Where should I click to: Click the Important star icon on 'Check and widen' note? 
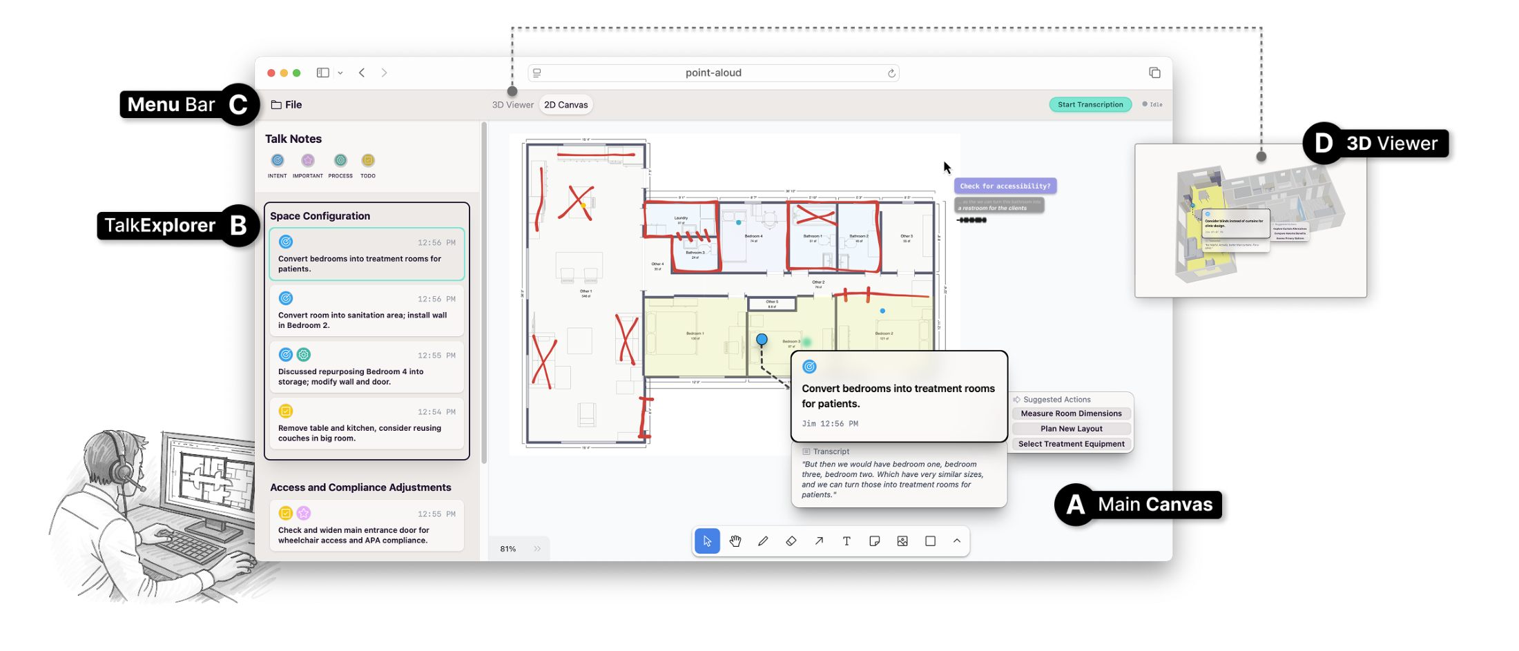click(304, 513)
